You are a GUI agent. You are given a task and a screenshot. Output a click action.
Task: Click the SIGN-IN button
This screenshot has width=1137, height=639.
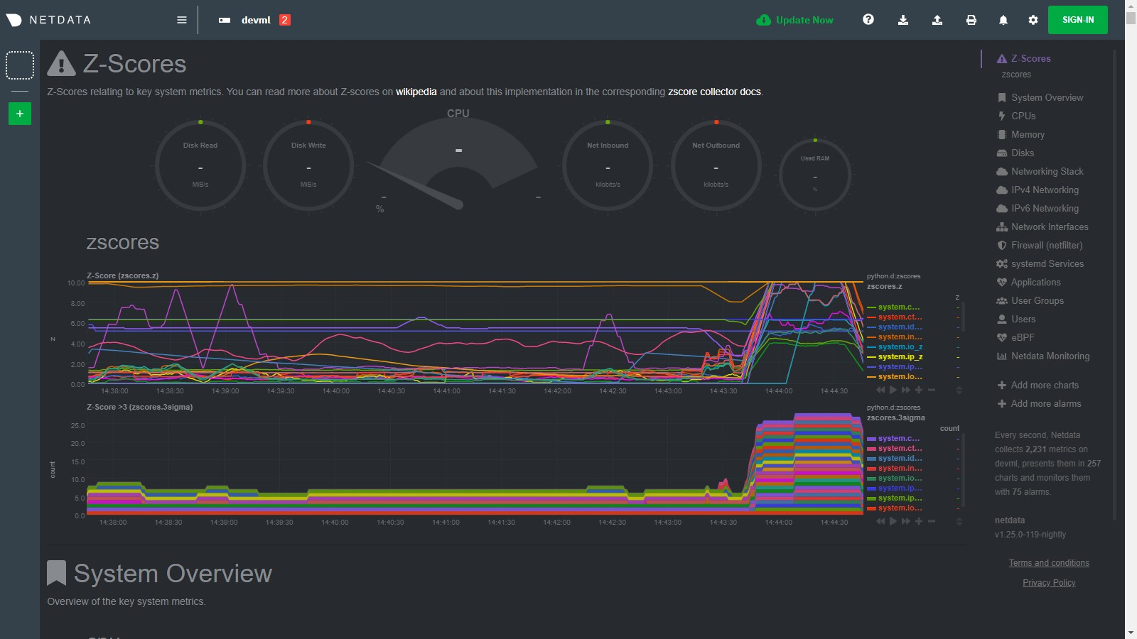(1078, 20)
